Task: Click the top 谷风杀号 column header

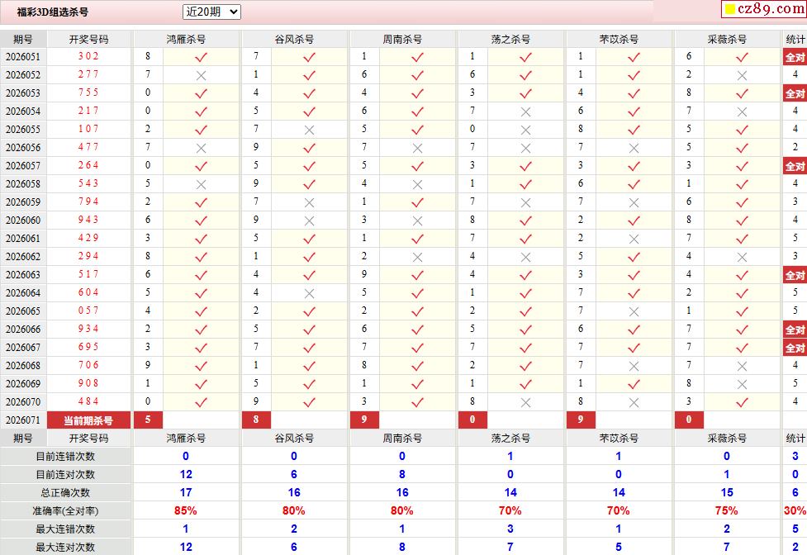Action: coord(294,39)
